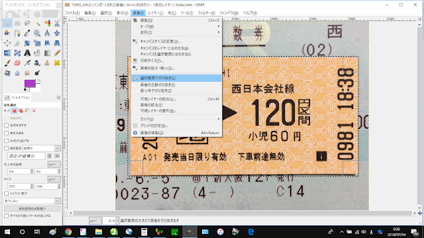This screenshot has height=238, width=424.
Task: Select the Measure compass tool
Action: [x=47, y=33]
